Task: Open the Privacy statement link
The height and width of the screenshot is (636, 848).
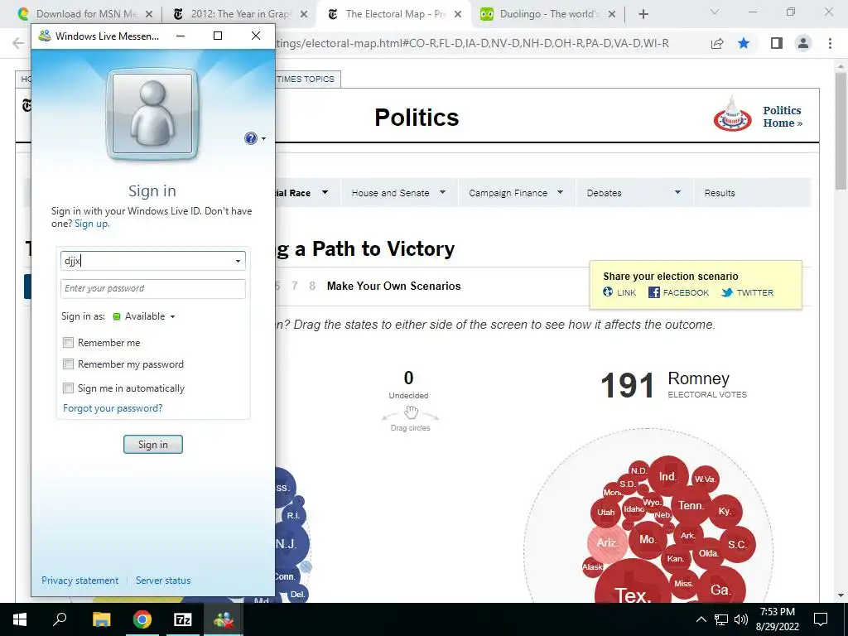Action: pyautogui.click(x=80, y=581)
